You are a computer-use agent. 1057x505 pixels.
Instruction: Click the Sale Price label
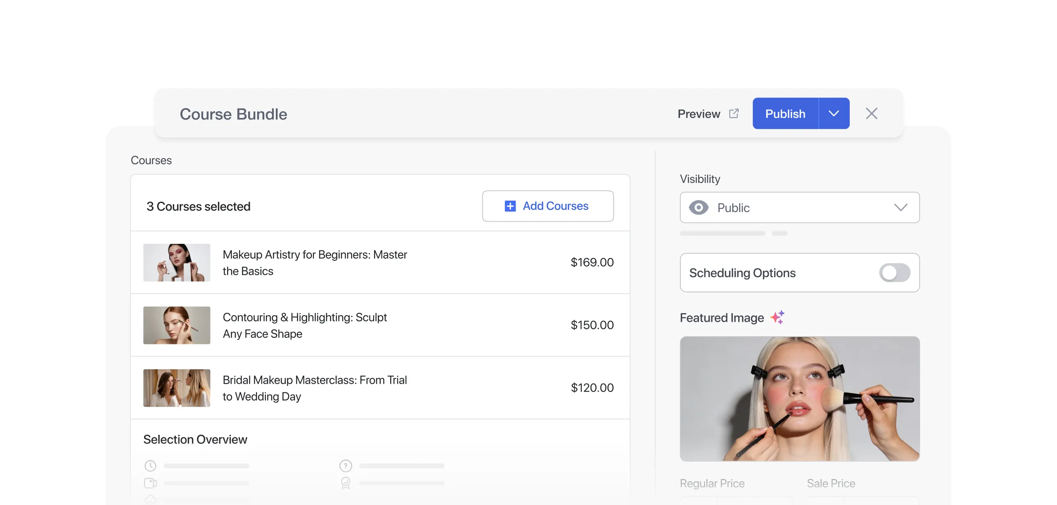click(831, 483)
